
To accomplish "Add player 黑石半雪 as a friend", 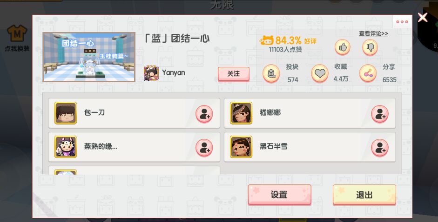I will pyautogui.click(x=380, y=148).
